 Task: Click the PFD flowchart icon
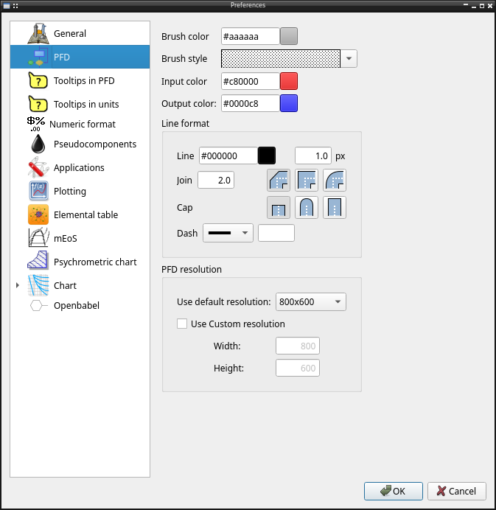click(38, 57)
